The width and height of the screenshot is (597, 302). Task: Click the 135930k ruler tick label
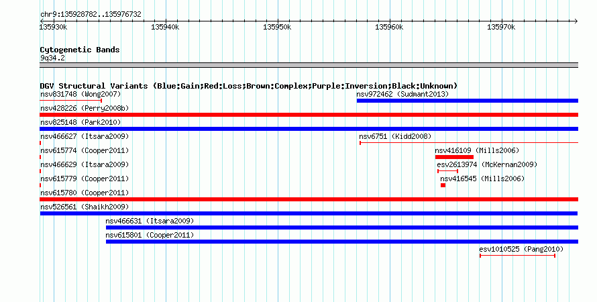coord(53,27)
